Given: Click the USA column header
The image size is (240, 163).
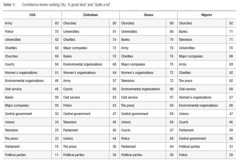Looking at the screenshot, I should pyautogui.click(x=33, y=15).
